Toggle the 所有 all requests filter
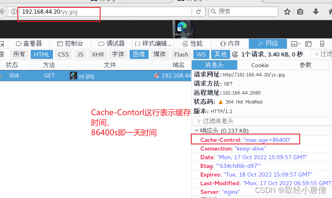This screenshot has width=332, height=198. tap(19, 54)
